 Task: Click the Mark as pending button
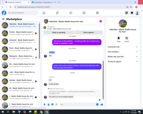[x=59, y=32]
